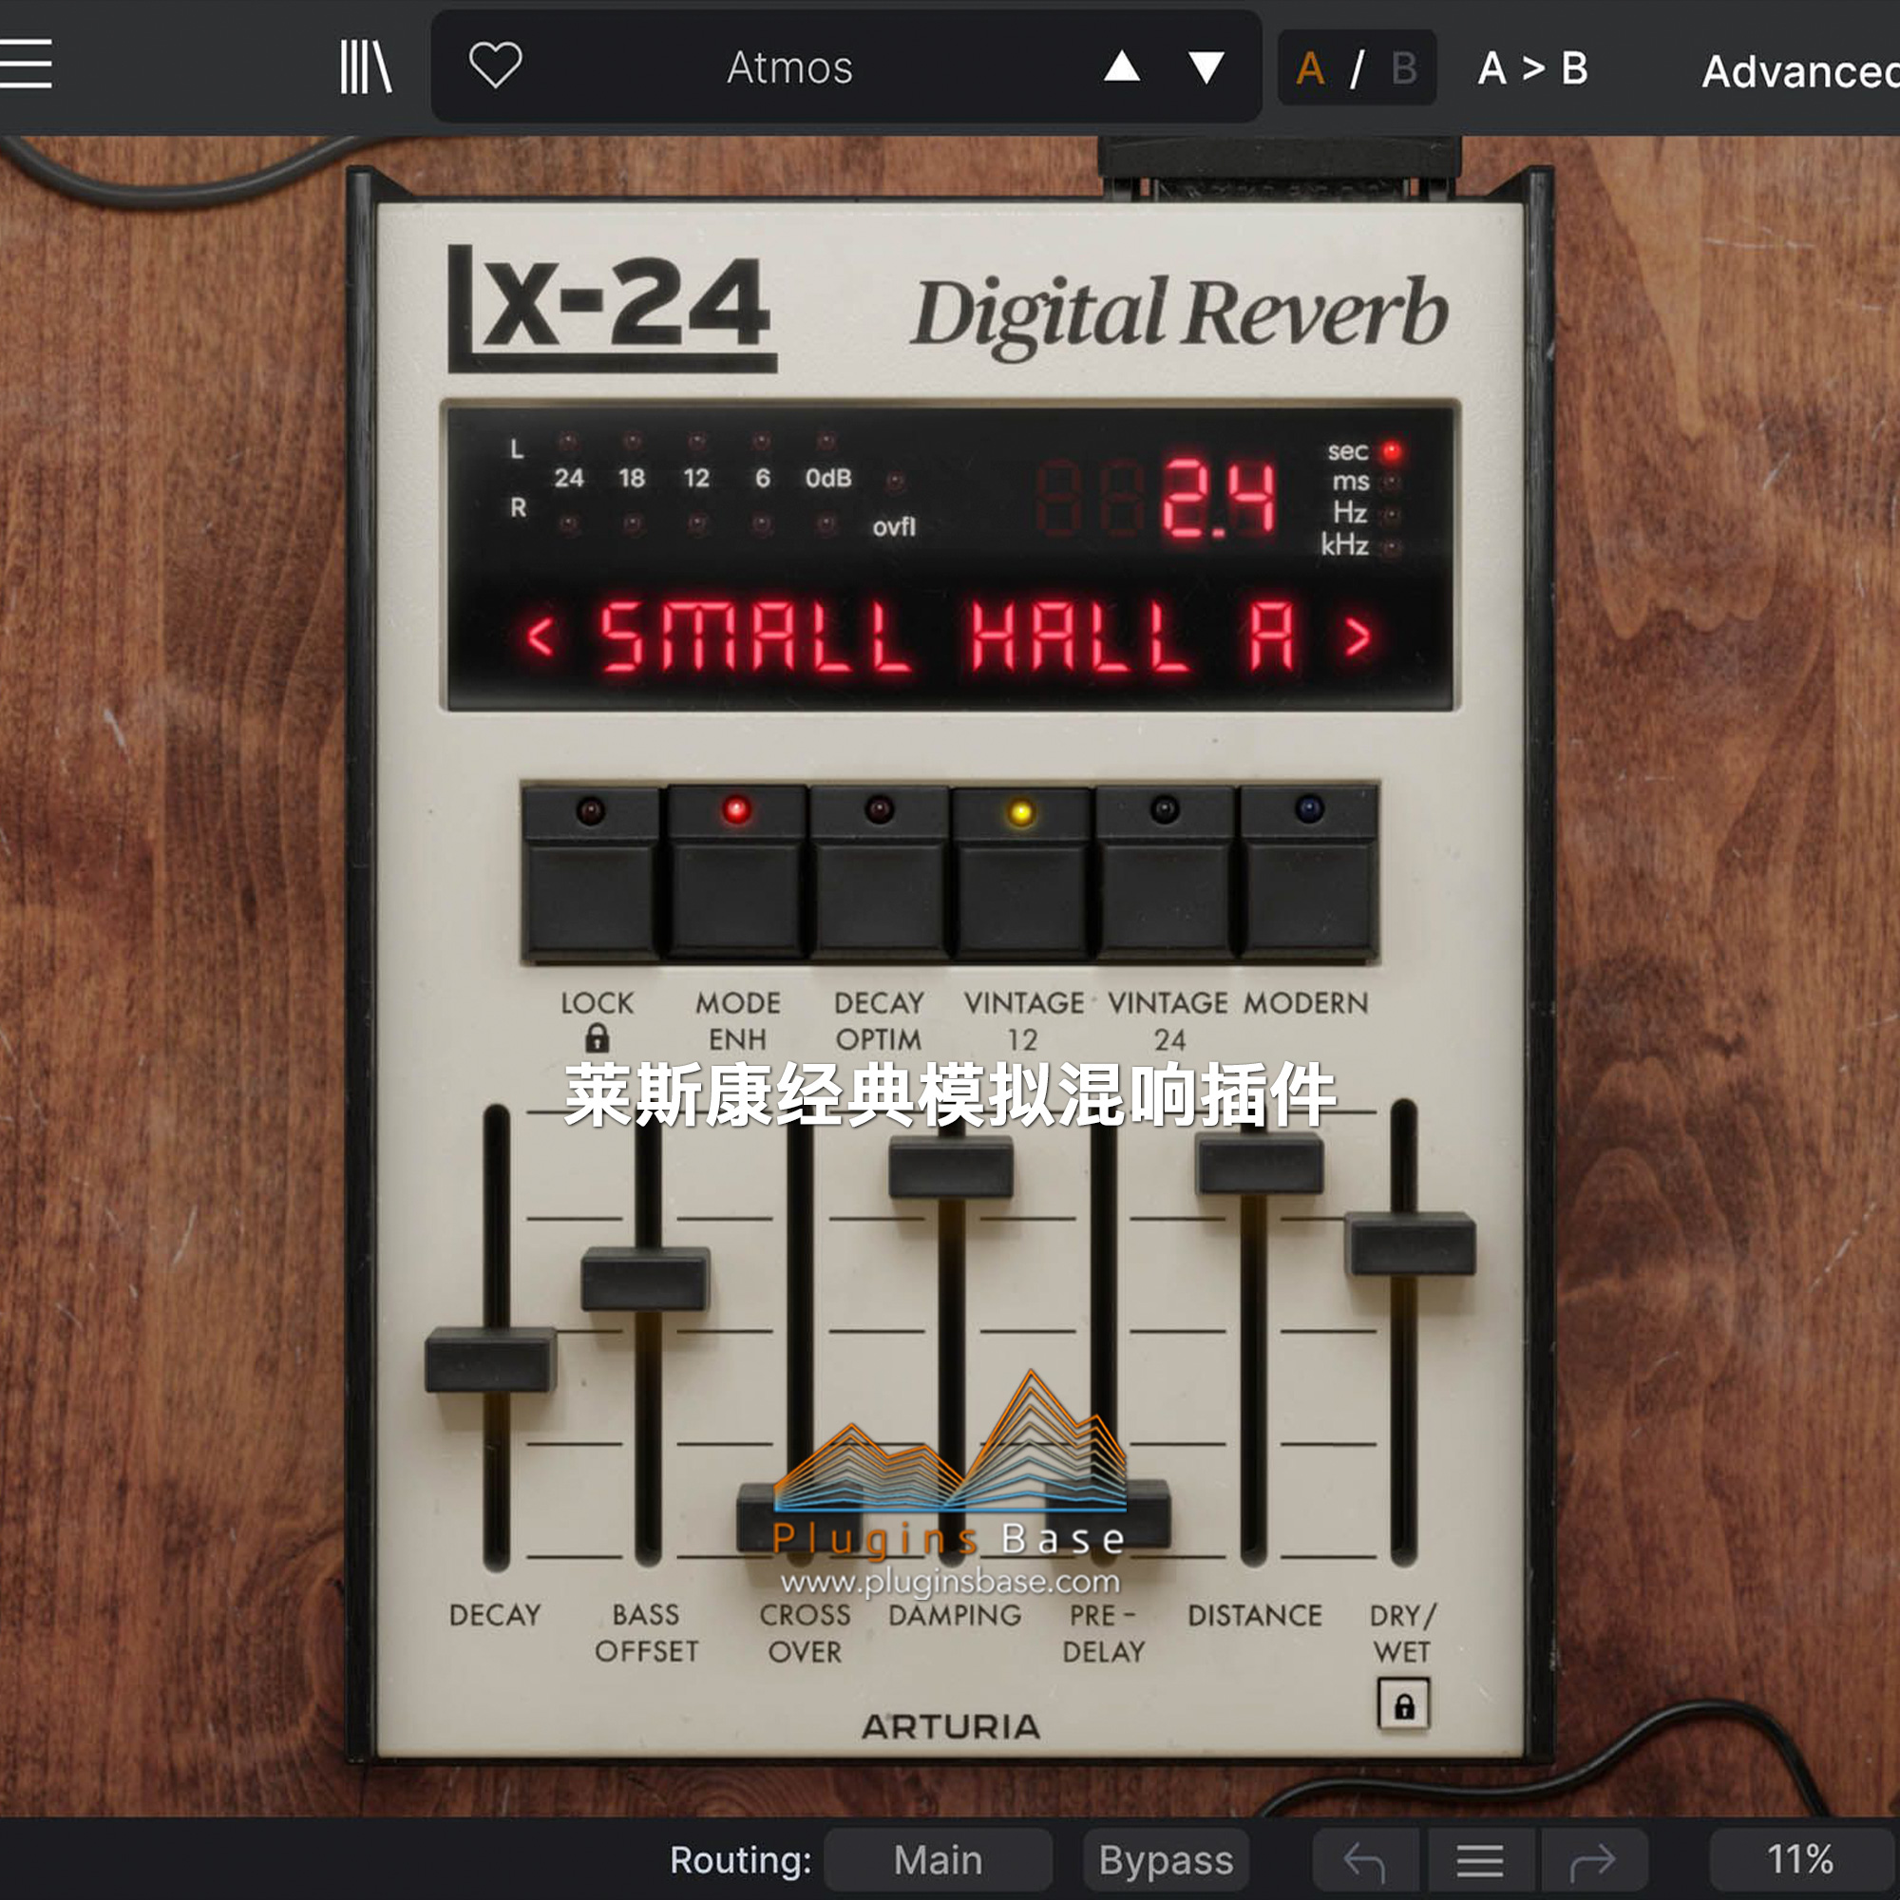Select the MODERN mode button

click(1308, 875)
